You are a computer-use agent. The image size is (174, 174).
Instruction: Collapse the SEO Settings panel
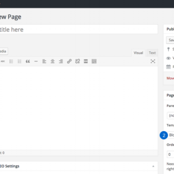pyautogui.click(x=153, y=166)
